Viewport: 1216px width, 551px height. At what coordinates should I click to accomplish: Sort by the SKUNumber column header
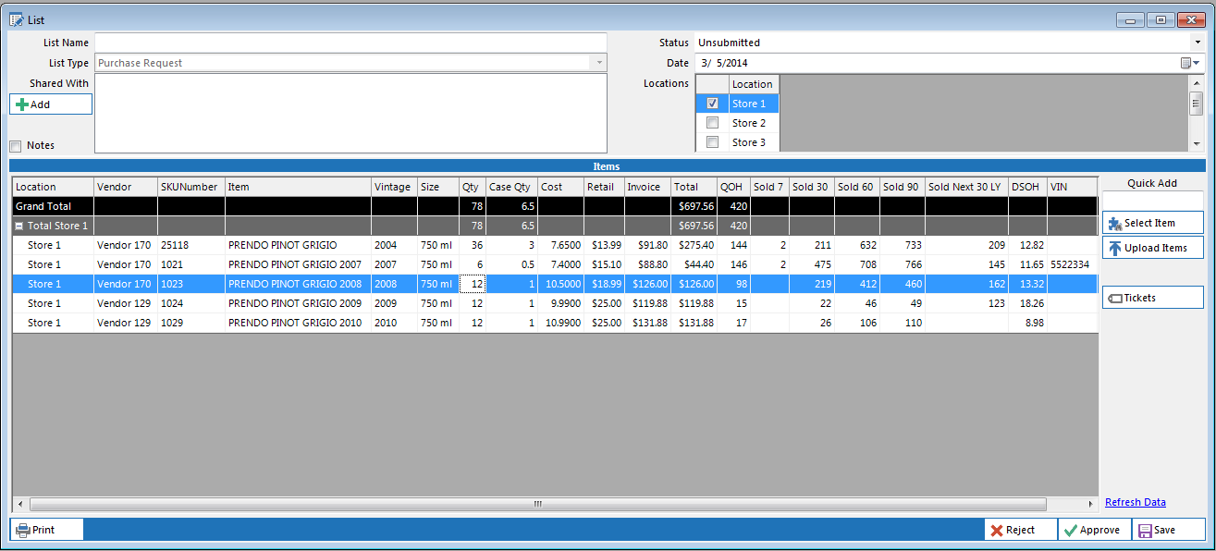[x=191, y=187]
